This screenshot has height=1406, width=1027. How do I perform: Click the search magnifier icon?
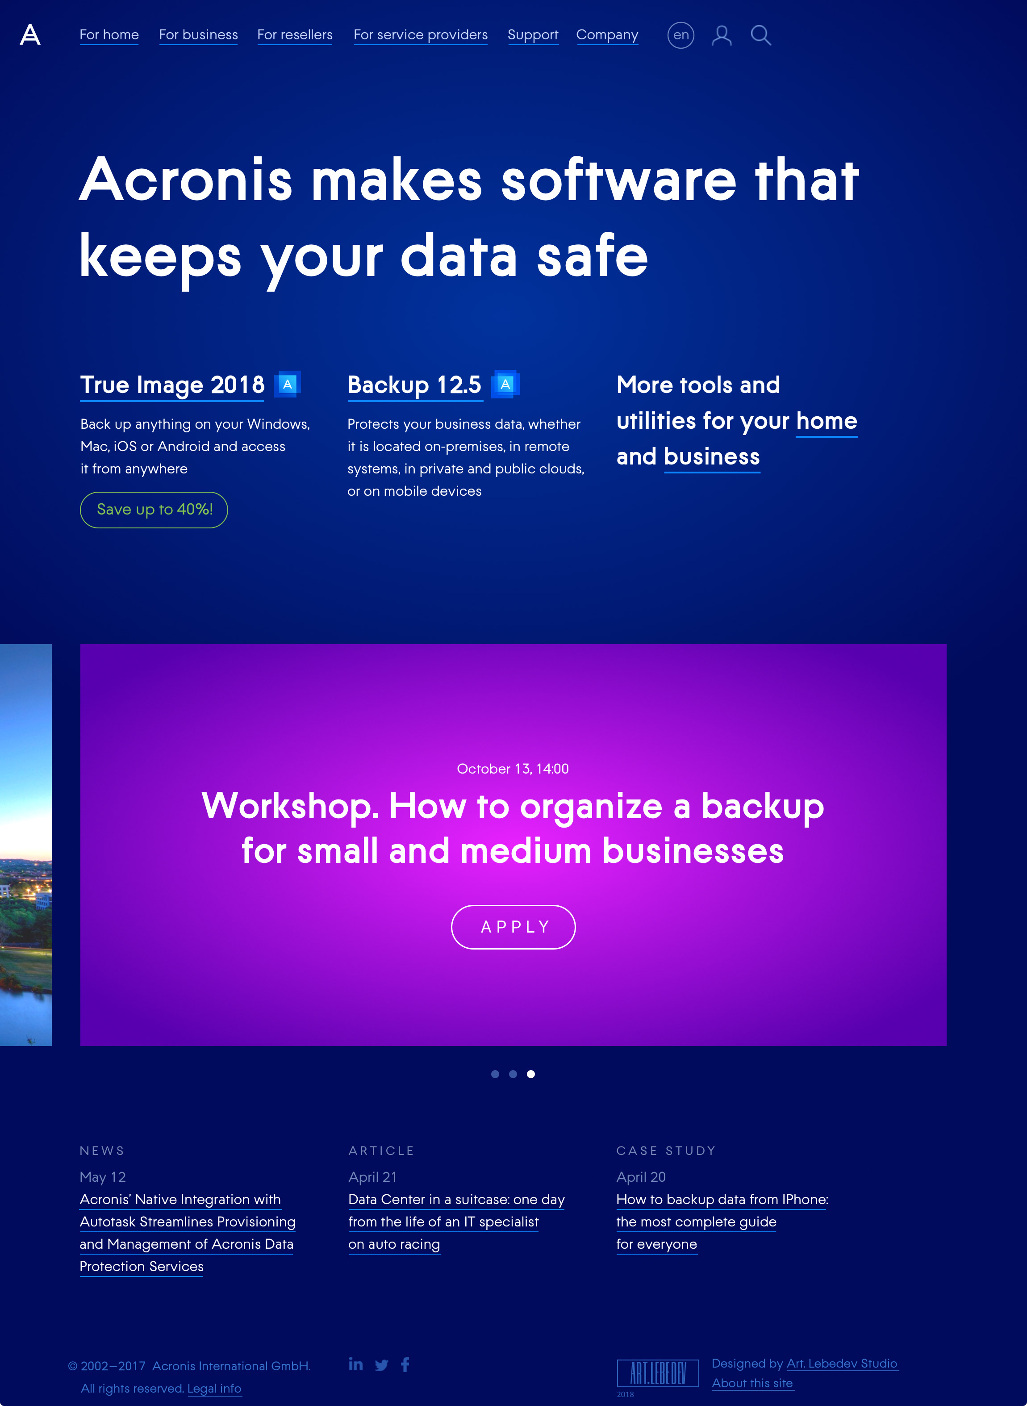[x=760, y=35]
